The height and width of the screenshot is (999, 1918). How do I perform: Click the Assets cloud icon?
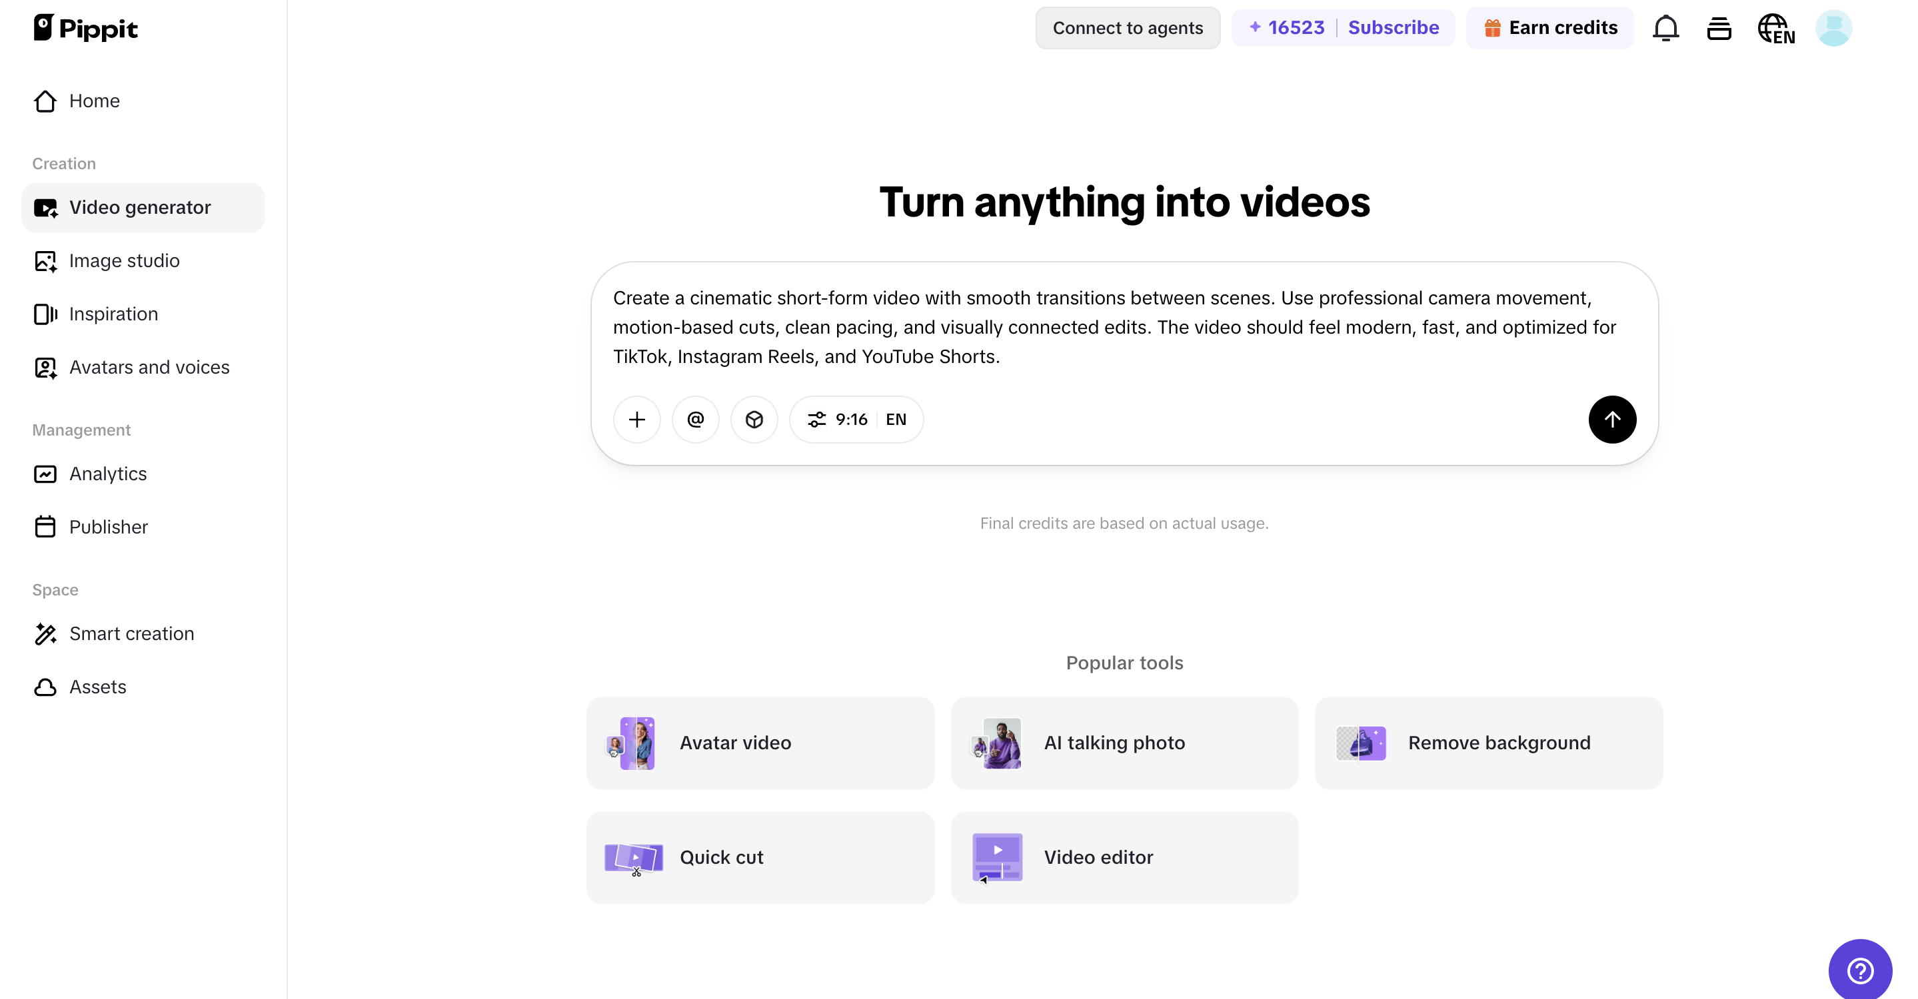coord(45,687)
